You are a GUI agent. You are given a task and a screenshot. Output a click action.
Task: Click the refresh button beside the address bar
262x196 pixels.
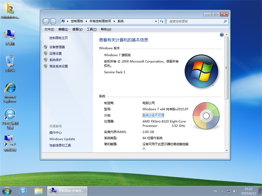161,21
